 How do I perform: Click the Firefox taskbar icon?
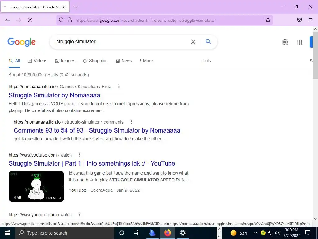[167, 233]
